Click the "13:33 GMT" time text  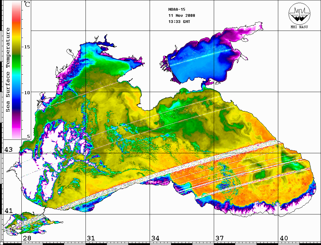pos(179,22)
